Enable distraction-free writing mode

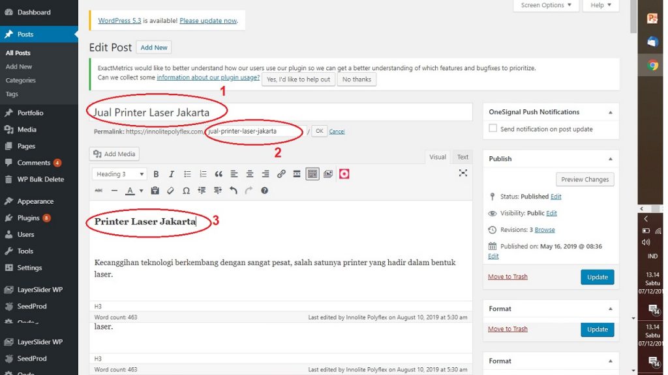click(x=463, y=173)
